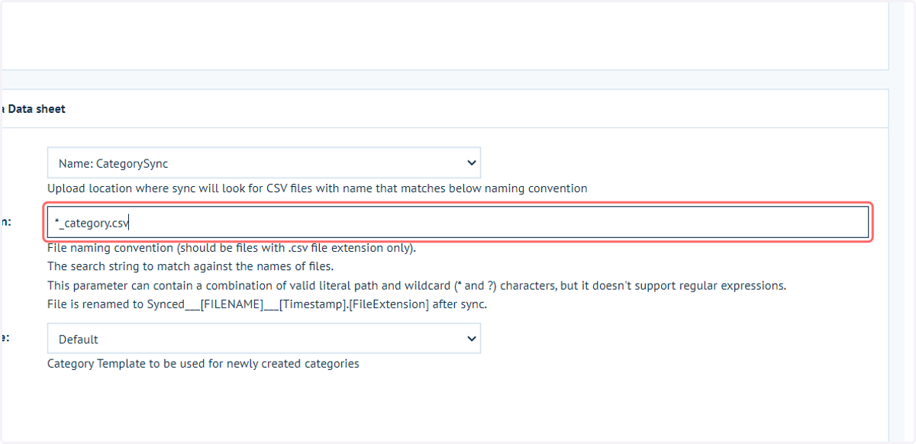
Task: Click the line about wildcard characters support
Action: 417,286
